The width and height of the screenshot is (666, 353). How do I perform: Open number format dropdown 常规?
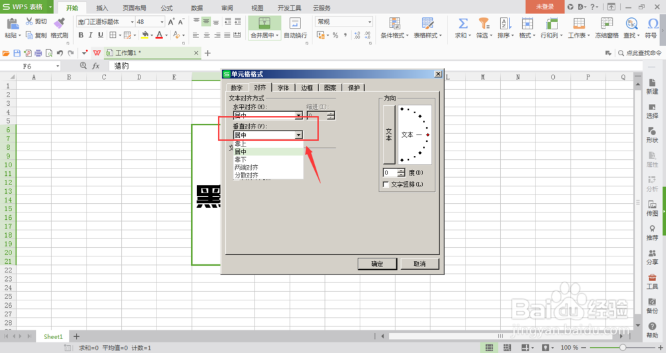[x=370, y=22]
